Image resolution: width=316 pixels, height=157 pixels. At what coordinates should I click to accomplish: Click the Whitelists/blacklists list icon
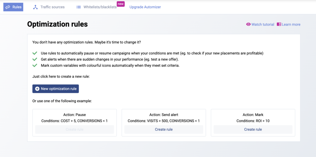coord(78,7)
